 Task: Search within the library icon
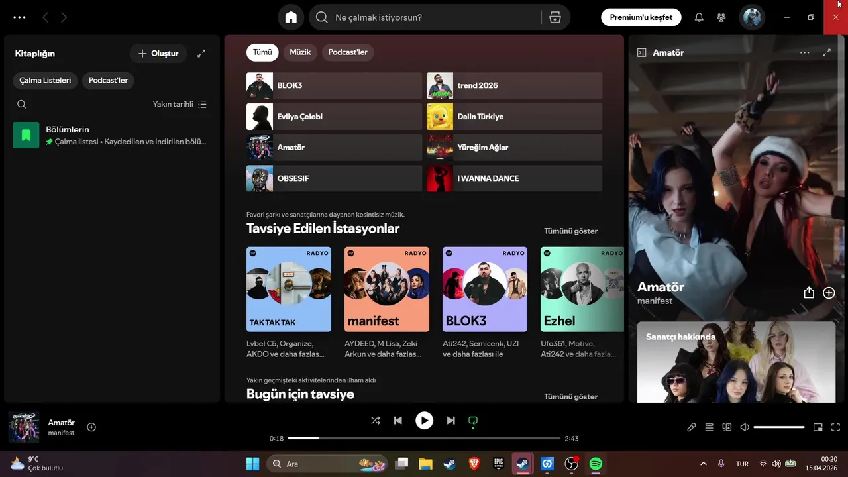click(x=22, y=104)
